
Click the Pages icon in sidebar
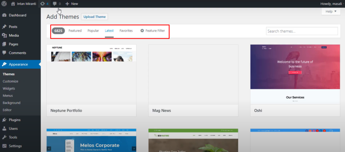[x=4, y=44]
